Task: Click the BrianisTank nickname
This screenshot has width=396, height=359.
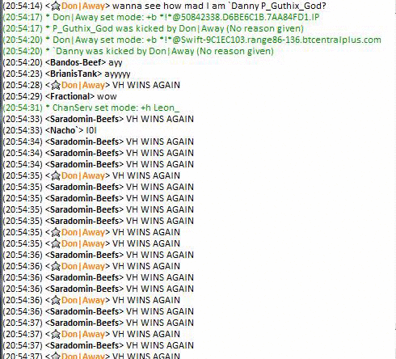Action: coord(74,74)
